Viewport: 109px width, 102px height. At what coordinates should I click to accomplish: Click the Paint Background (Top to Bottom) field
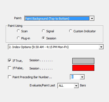coord(57,19)
